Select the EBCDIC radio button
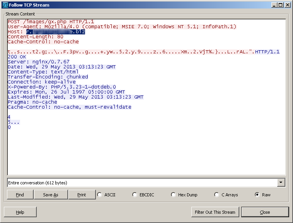 coord(135,195)
